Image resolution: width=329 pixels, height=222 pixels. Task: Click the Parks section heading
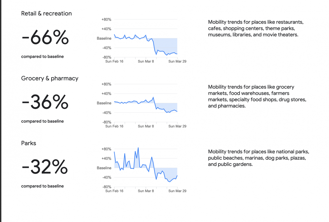pyautogui.click(x=29, y=143)
